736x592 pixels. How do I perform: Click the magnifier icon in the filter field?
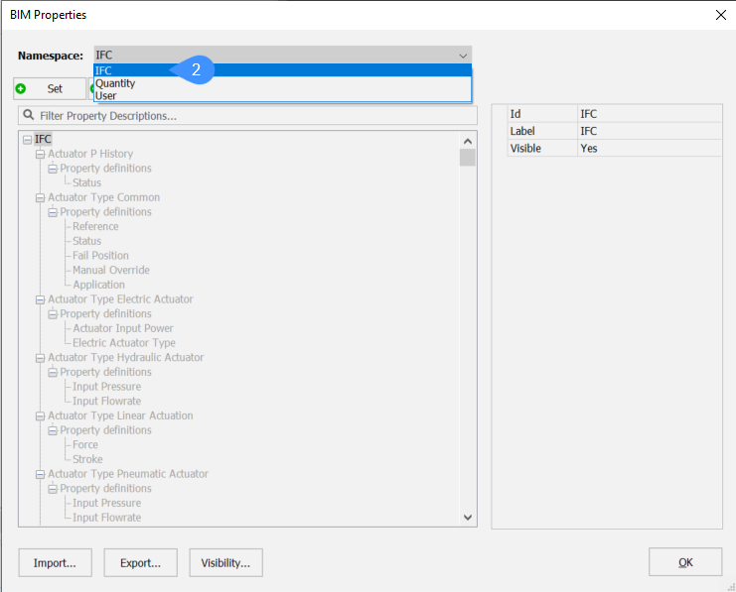30,116
